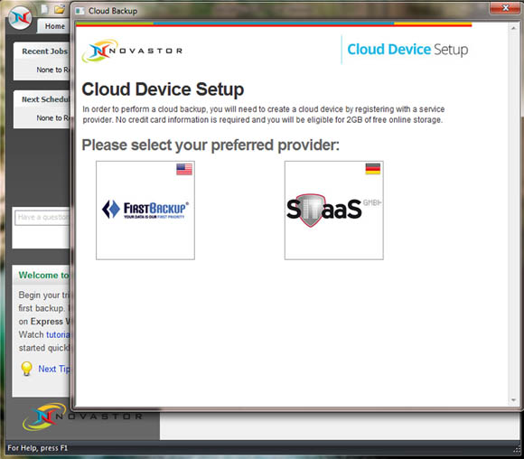Click the scroll-down arrow in the dialog

513,400
